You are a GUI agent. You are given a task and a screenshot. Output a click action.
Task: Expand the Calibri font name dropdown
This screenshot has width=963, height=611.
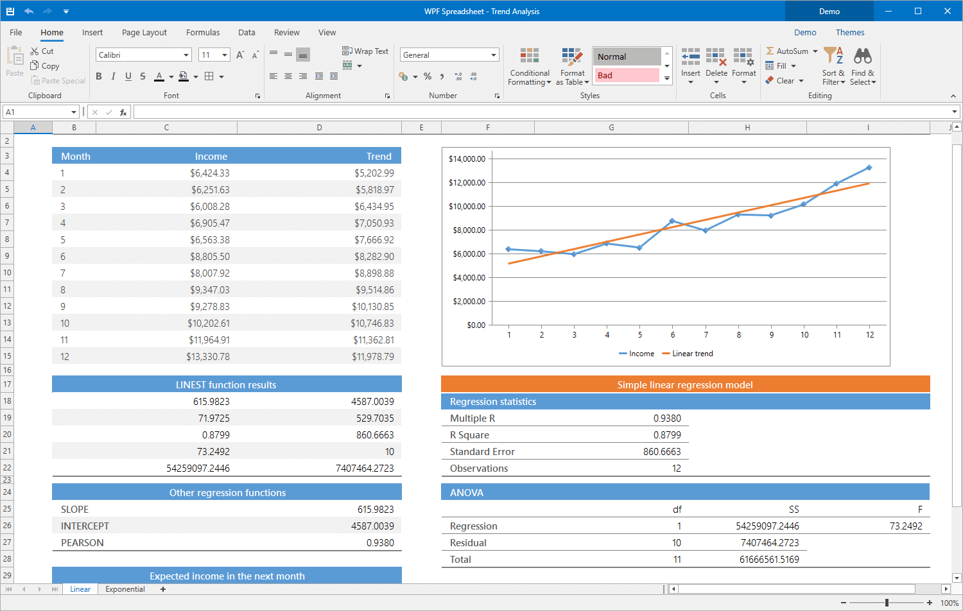(x=186, y=55)
